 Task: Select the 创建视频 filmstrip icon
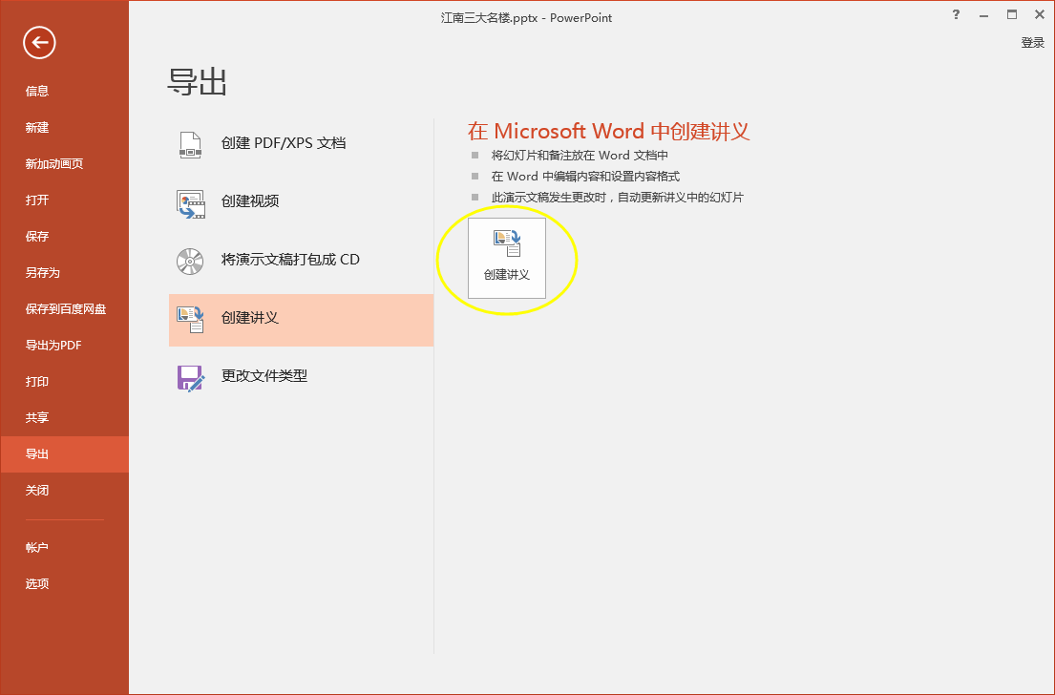pos(190,202)
